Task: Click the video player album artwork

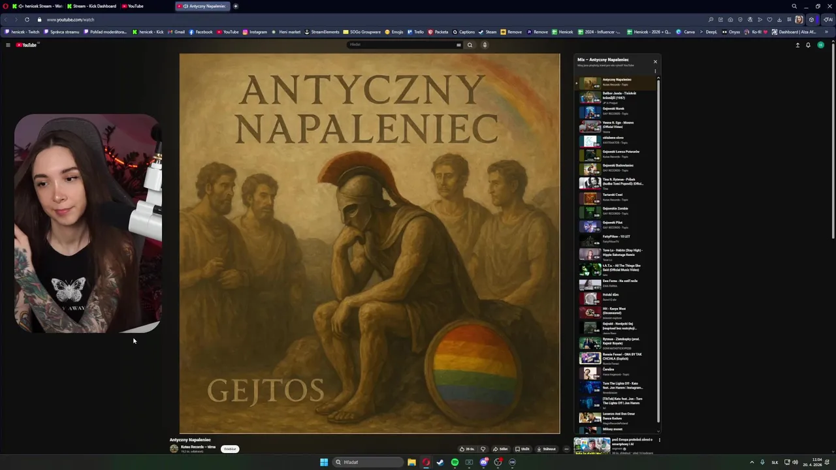Action: [370, 243]
